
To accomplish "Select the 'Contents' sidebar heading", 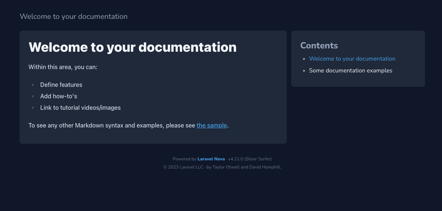I will (x=319, y=45).
